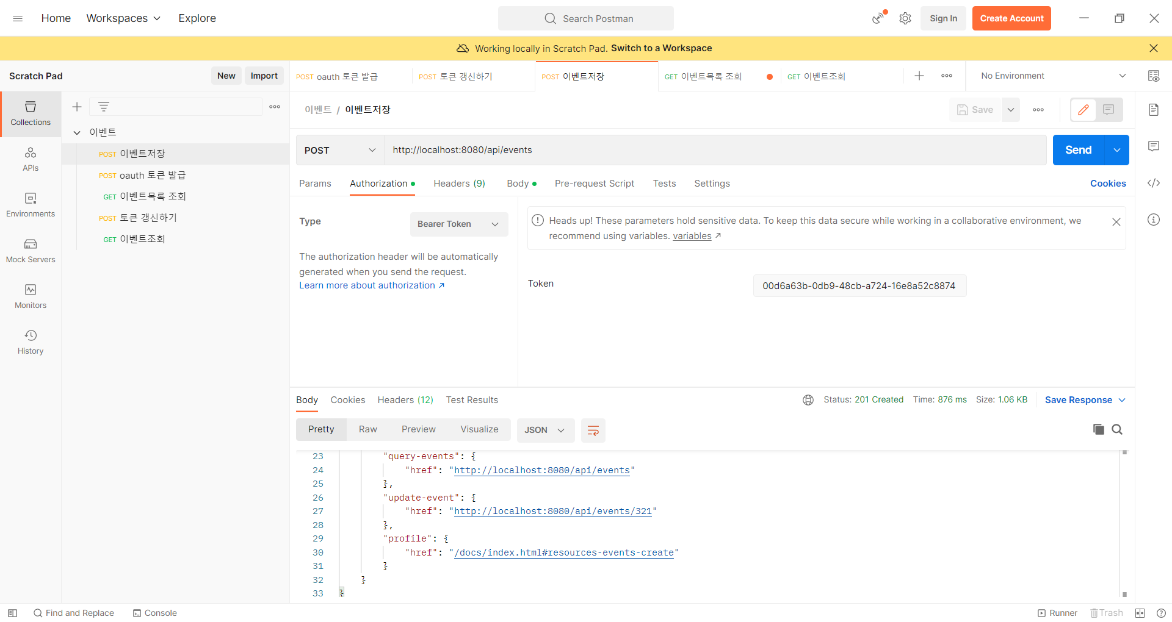Create a new collection with plus icon

point(77,107)
